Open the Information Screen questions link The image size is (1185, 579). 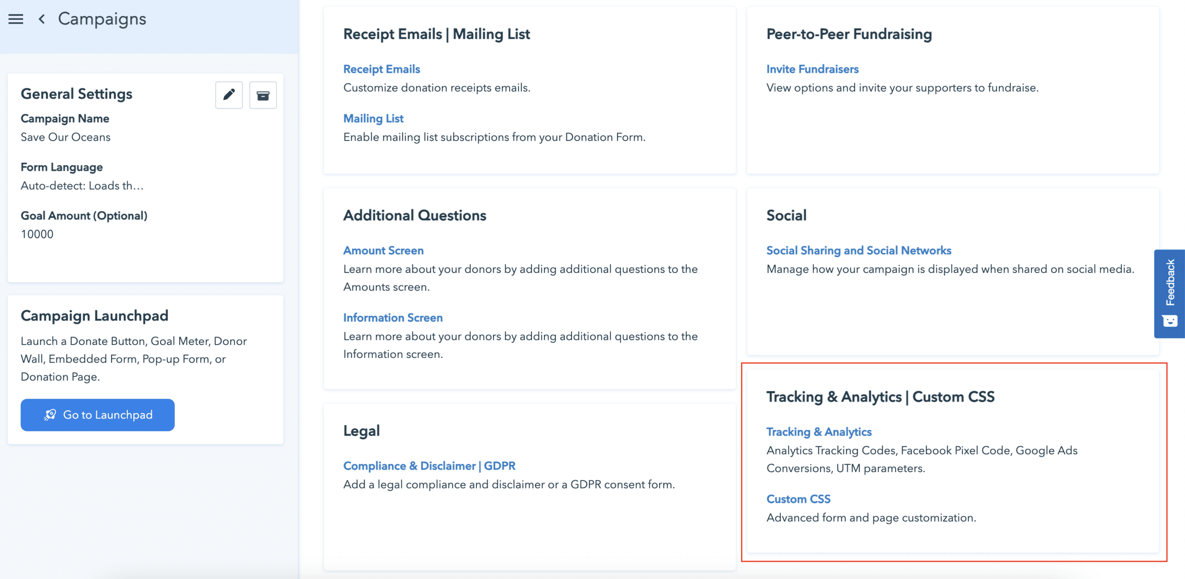pos(393,317)
